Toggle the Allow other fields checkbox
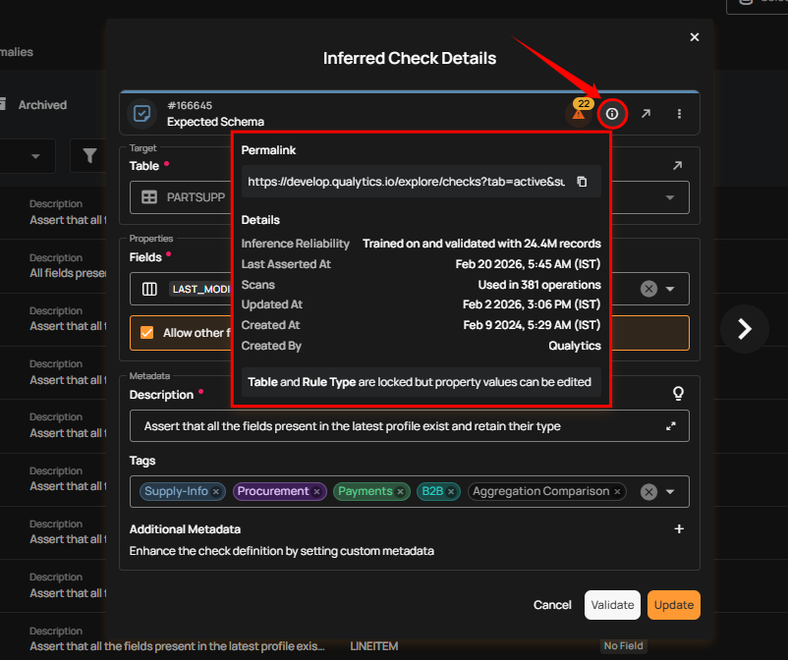The height and width of the screenshot is (660, 788). tap(147, 333)
